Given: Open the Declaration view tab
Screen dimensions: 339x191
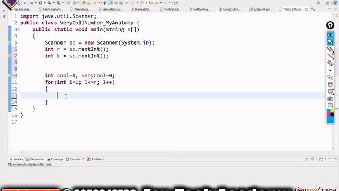Looking at the screenshot, I should (x=35, y=159).
